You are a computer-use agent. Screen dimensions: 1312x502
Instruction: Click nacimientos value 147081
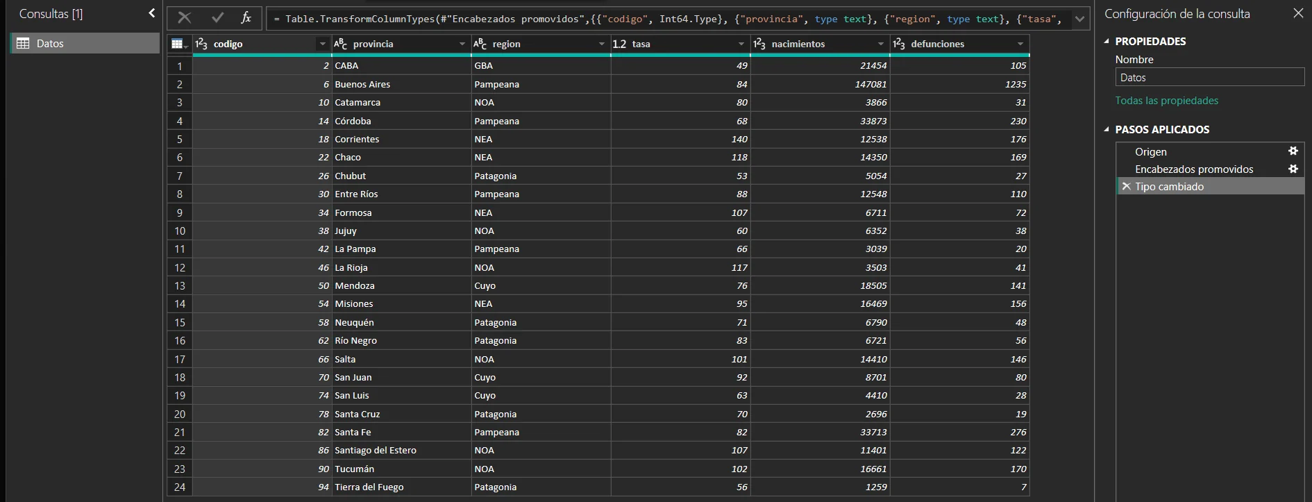[x=821, y=84]
